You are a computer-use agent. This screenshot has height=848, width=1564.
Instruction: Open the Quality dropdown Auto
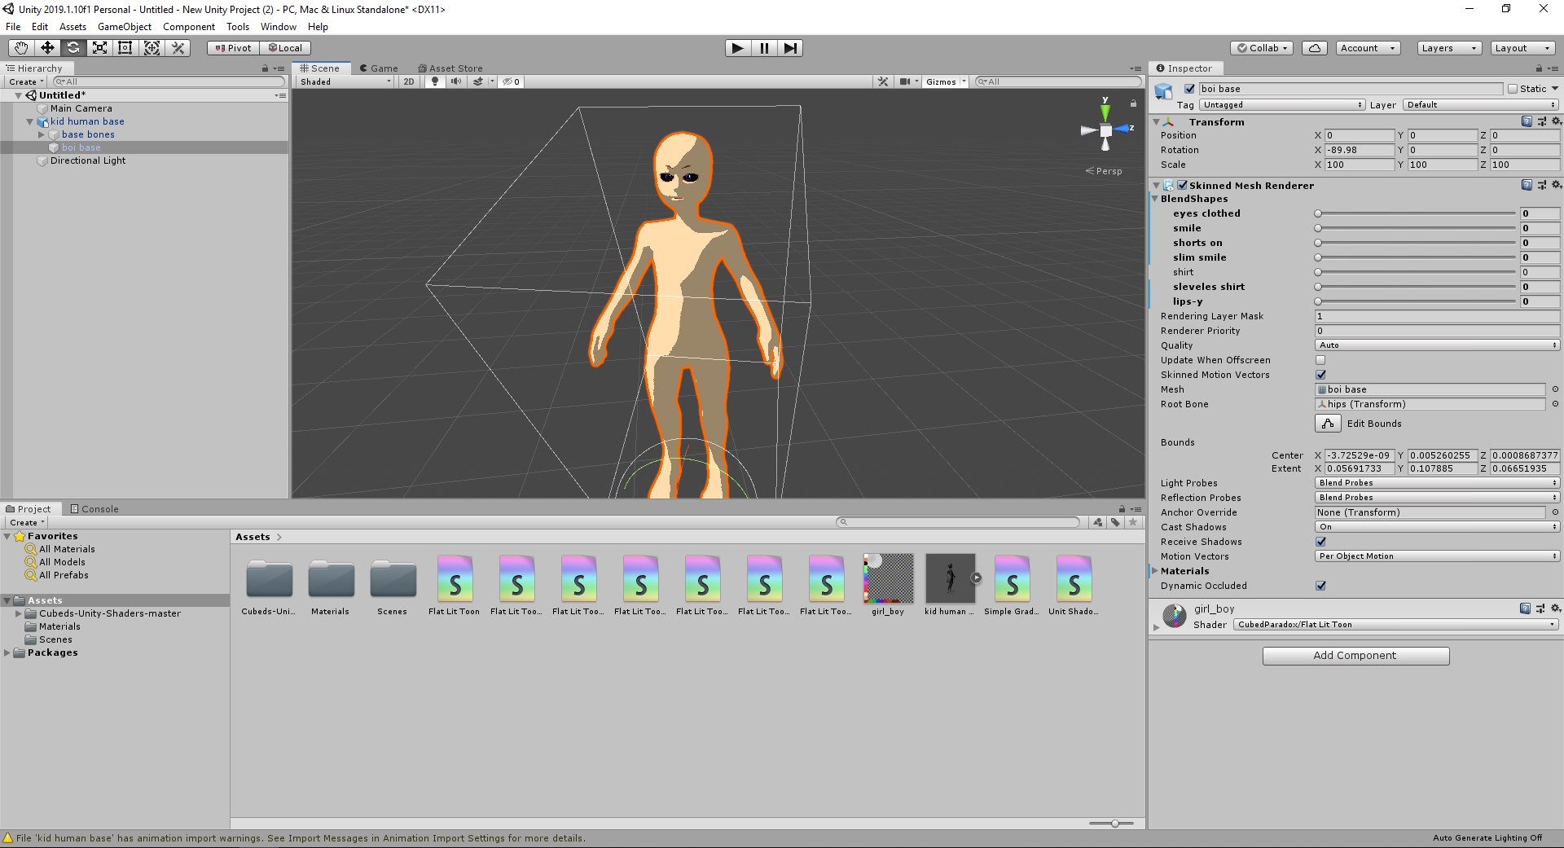pos(1437,345)
